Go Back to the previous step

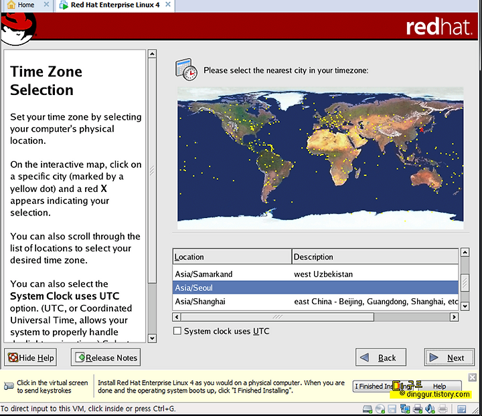point(381,357)
